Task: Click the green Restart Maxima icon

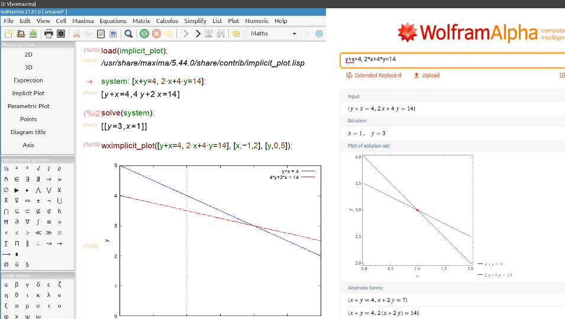Action: pyautogui.click(x=144, y=34)
